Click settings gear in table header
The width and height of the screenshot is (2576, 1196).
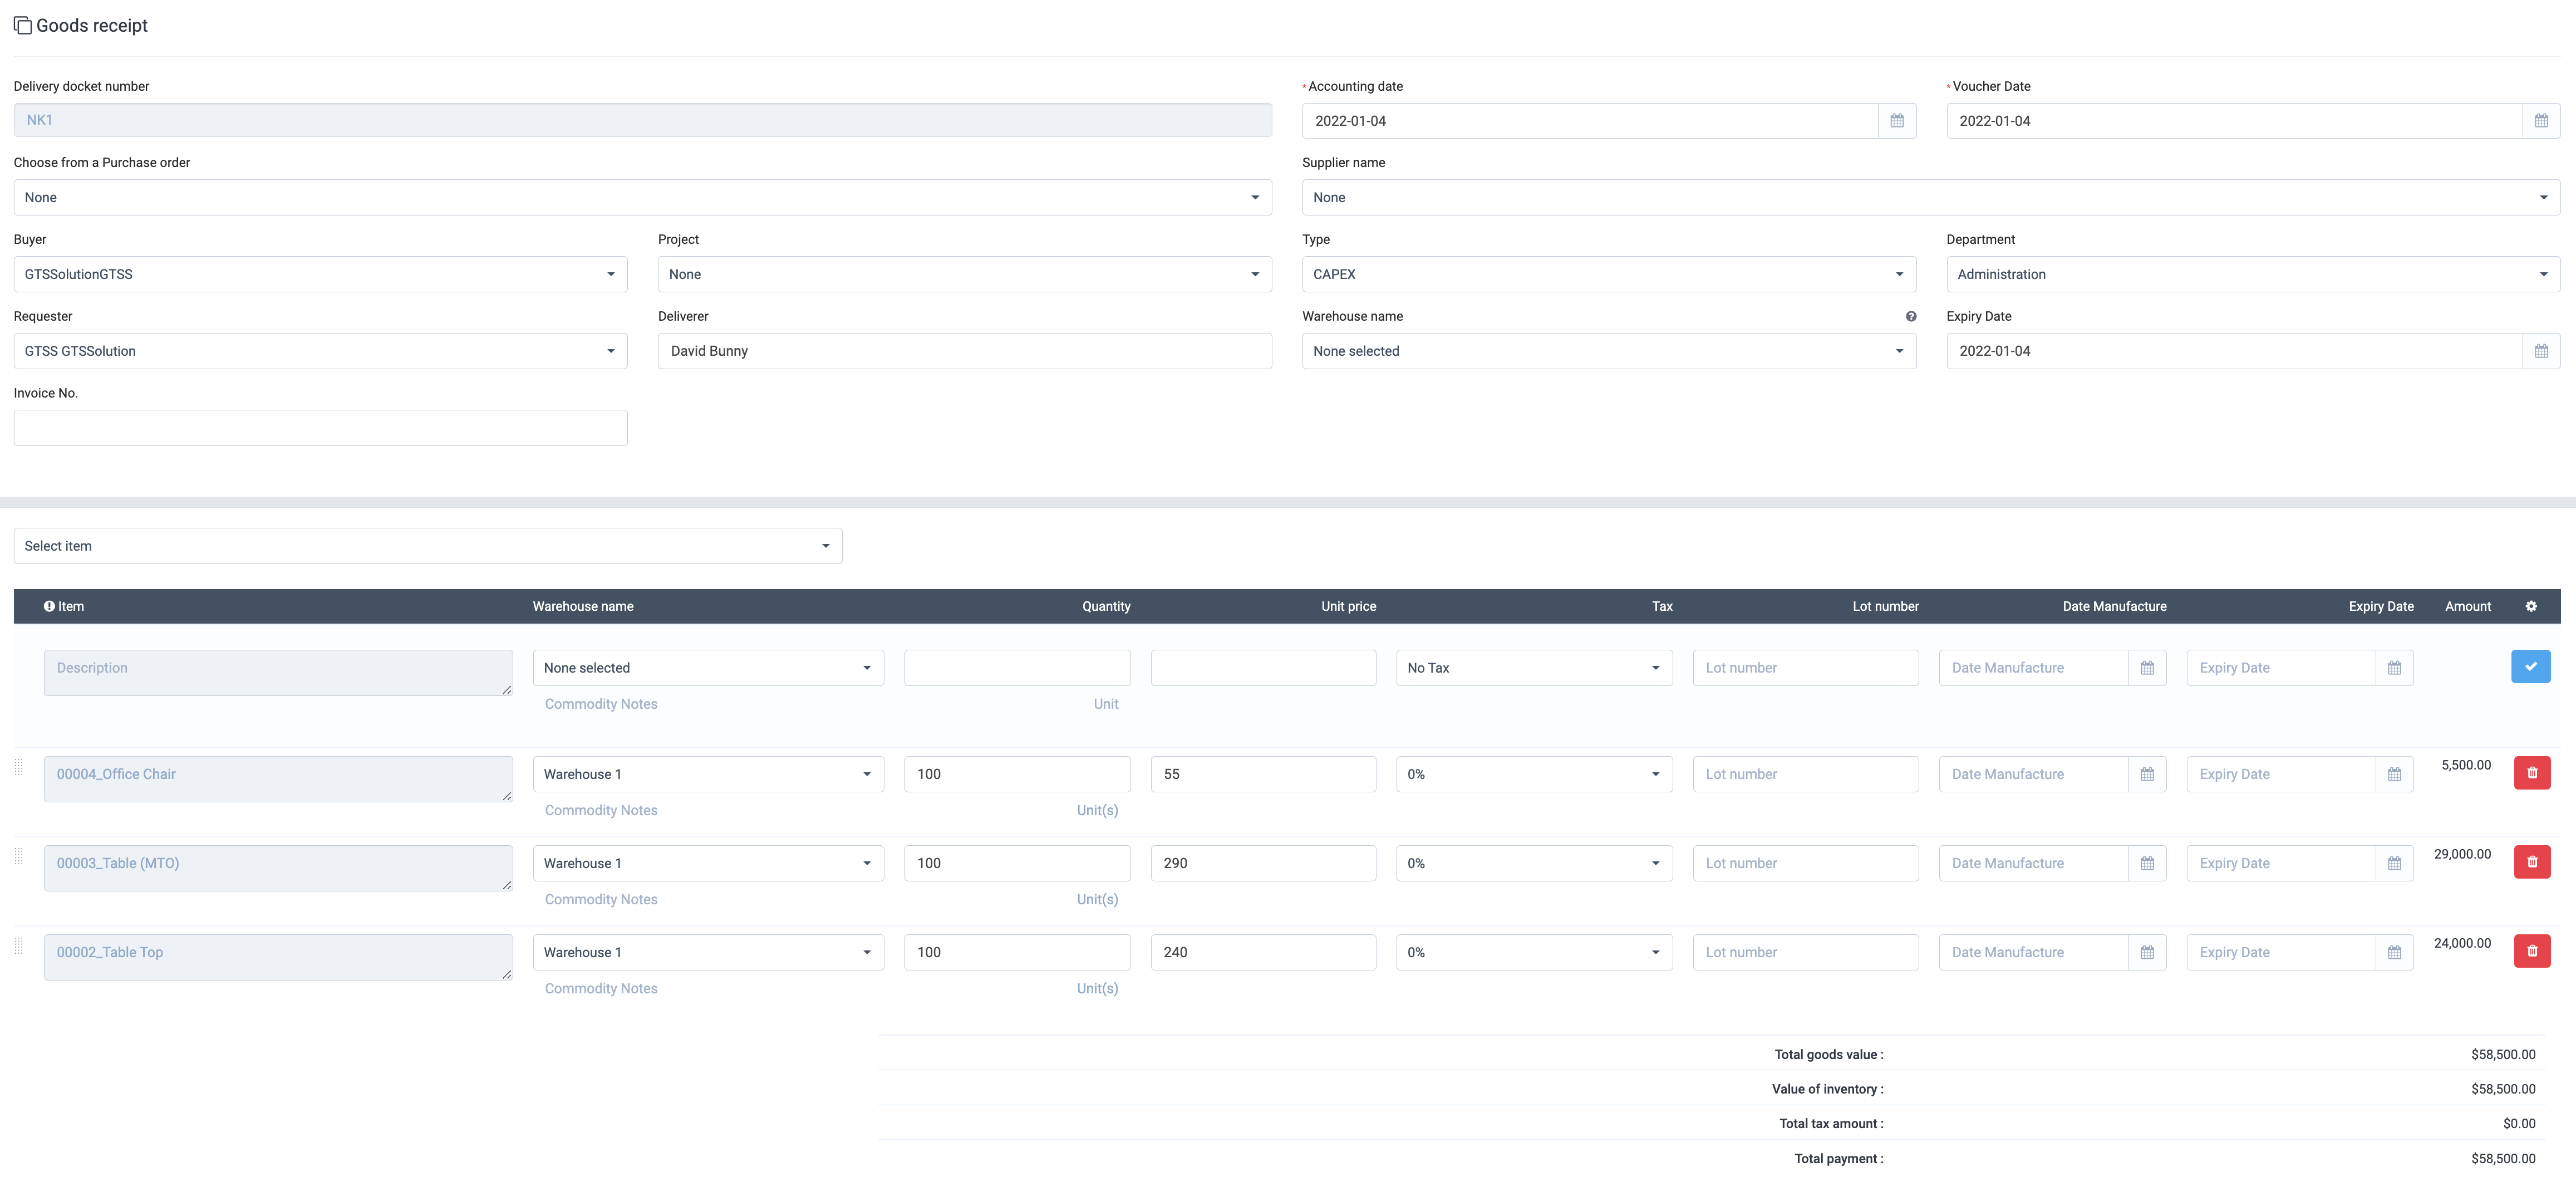[x=2530, y=606]
